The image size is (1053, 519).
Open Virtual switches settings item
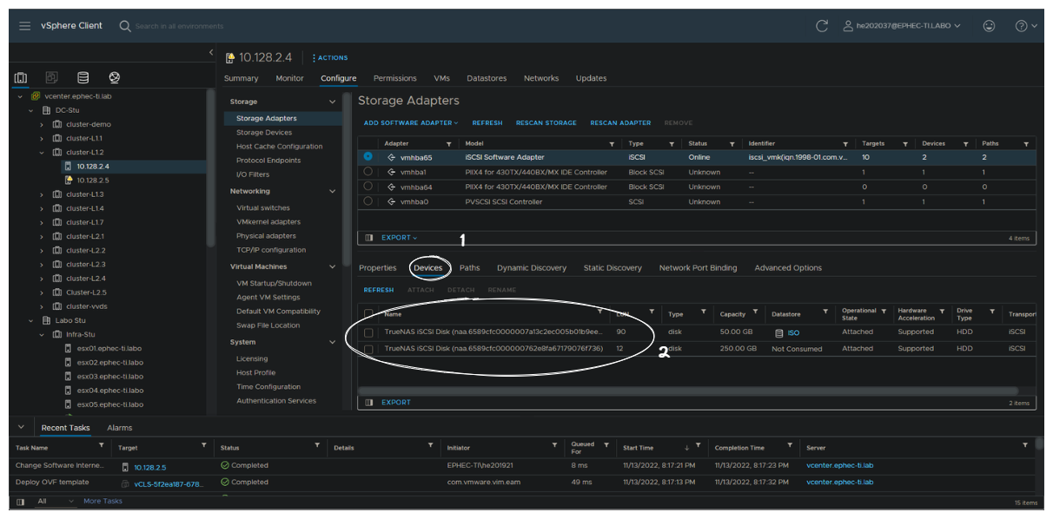click(263, 208)
